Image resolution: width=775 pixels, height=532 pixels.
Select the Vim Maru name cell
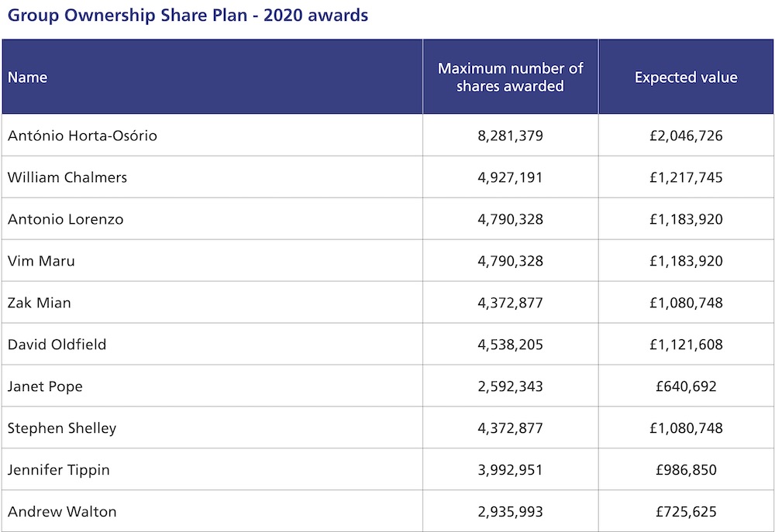[41, 261]
